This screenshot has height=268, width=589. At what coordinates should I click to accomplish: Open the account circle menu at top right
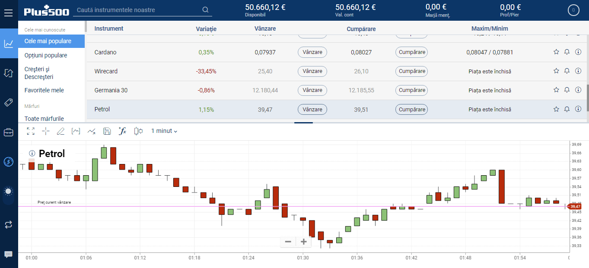coord(573,10)
